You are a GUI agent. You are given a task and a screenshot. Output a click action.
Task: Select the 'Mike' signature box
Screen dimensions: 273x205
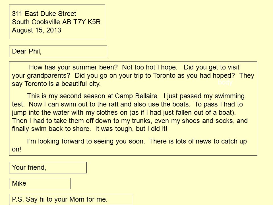40,183
